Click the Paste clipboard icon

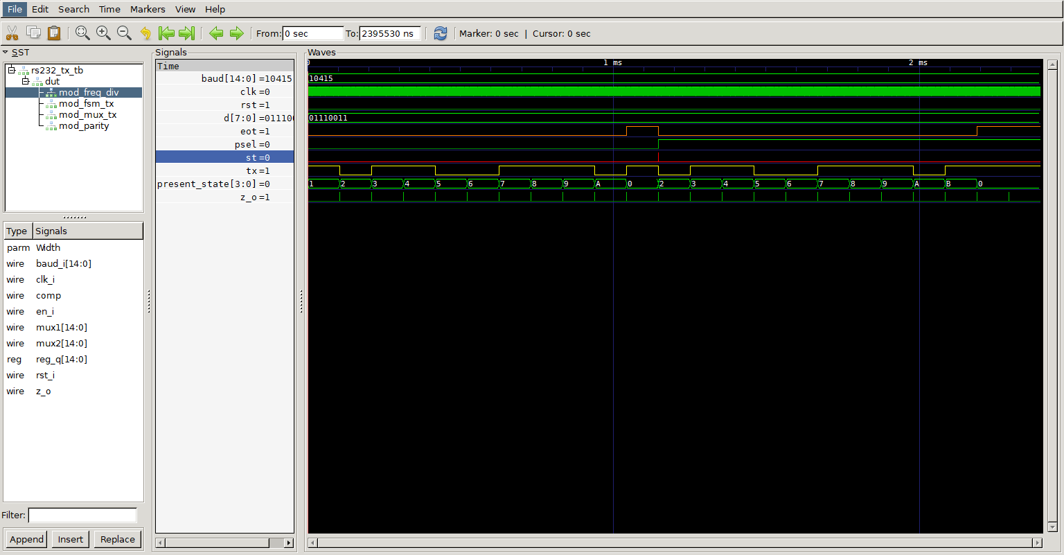pyautogui.click(x=54, y=33)
